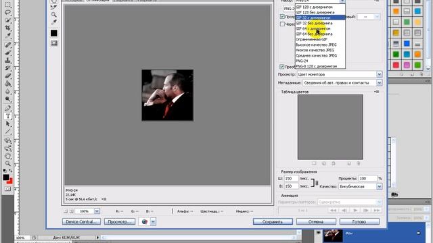
Task: Select the Dodge tool
Action: click(x=7, y=99)
